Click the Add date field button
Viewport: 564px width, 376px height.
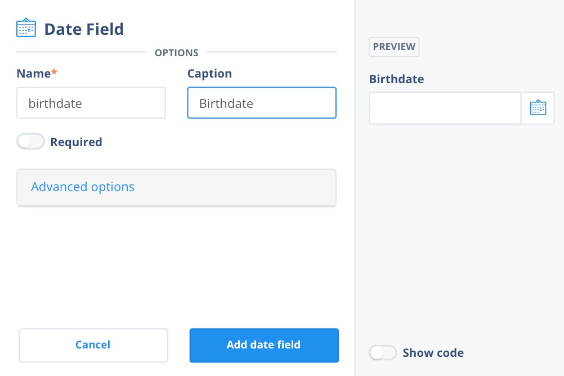[x=264, y=345]
